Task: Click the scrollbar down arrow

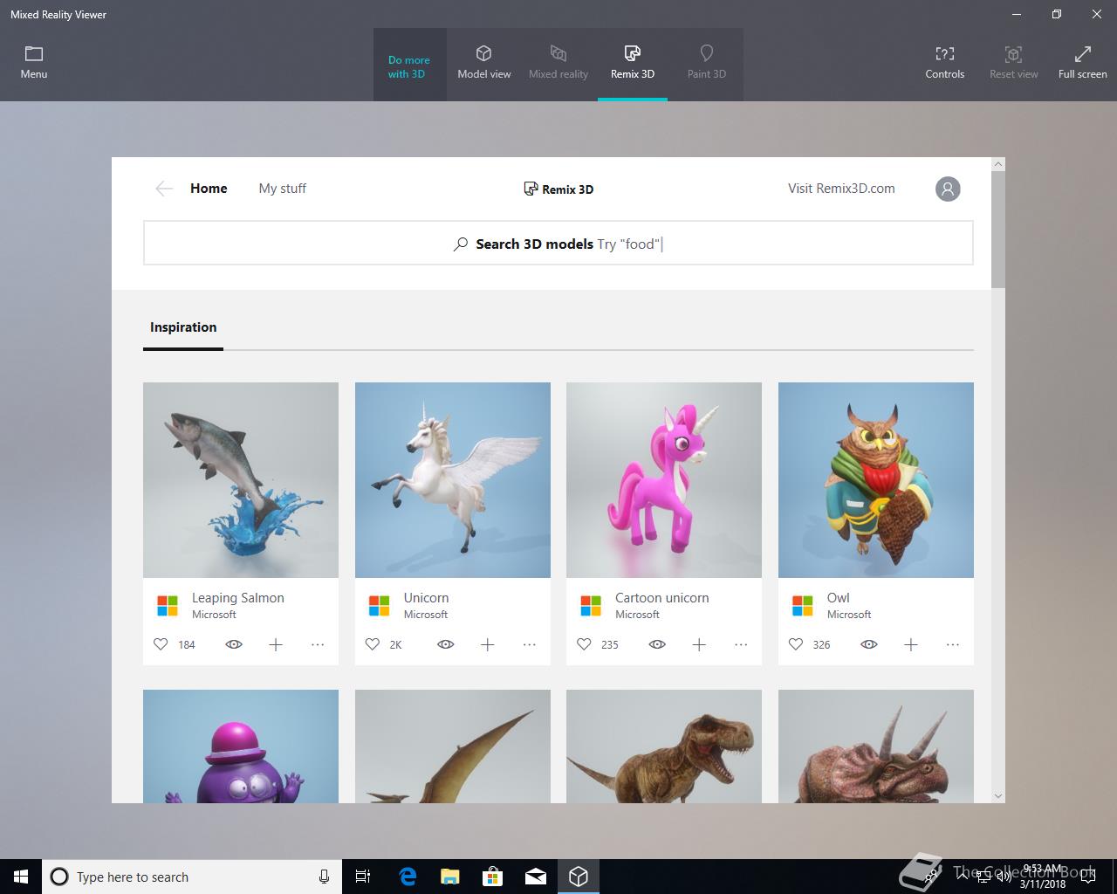Action: 998,796
